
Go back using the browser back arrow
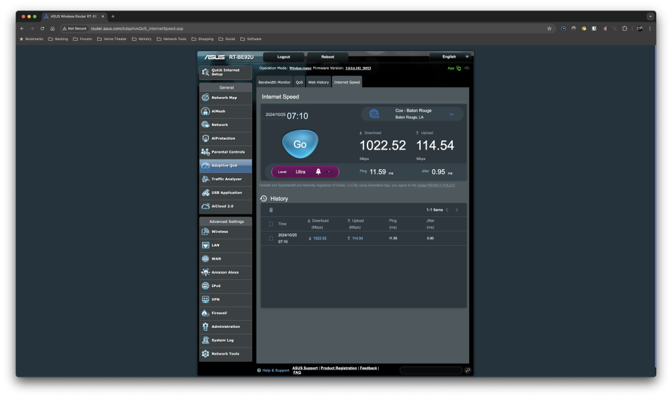pos(22,29)
